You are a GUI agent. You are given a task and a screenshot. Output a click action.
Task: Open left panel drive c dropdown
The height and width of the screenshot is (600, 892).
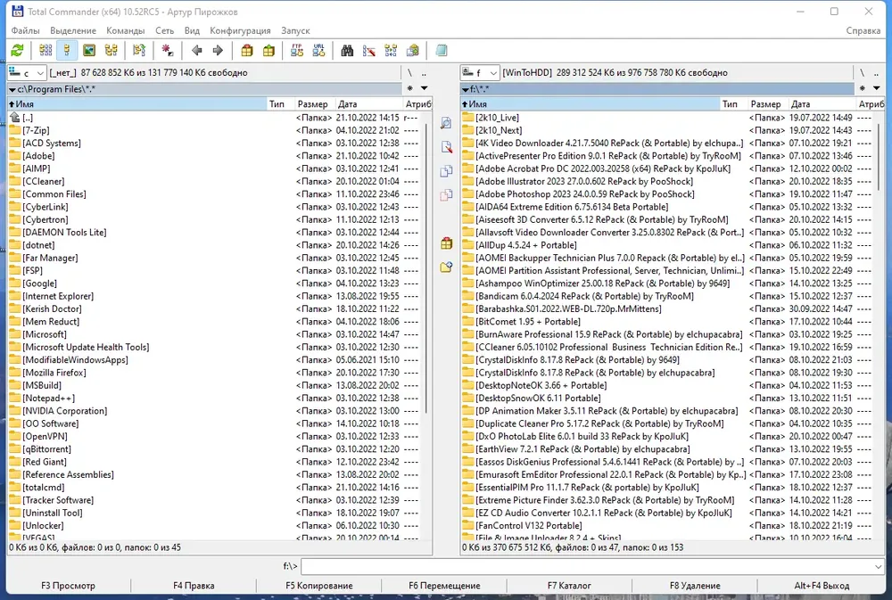pos(27,73)
